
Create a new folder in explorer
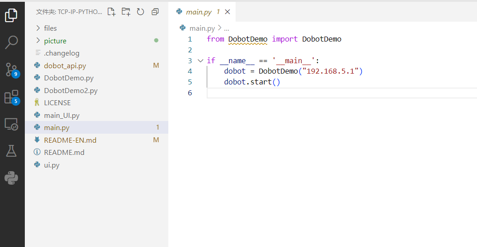(x=125, y=12)
